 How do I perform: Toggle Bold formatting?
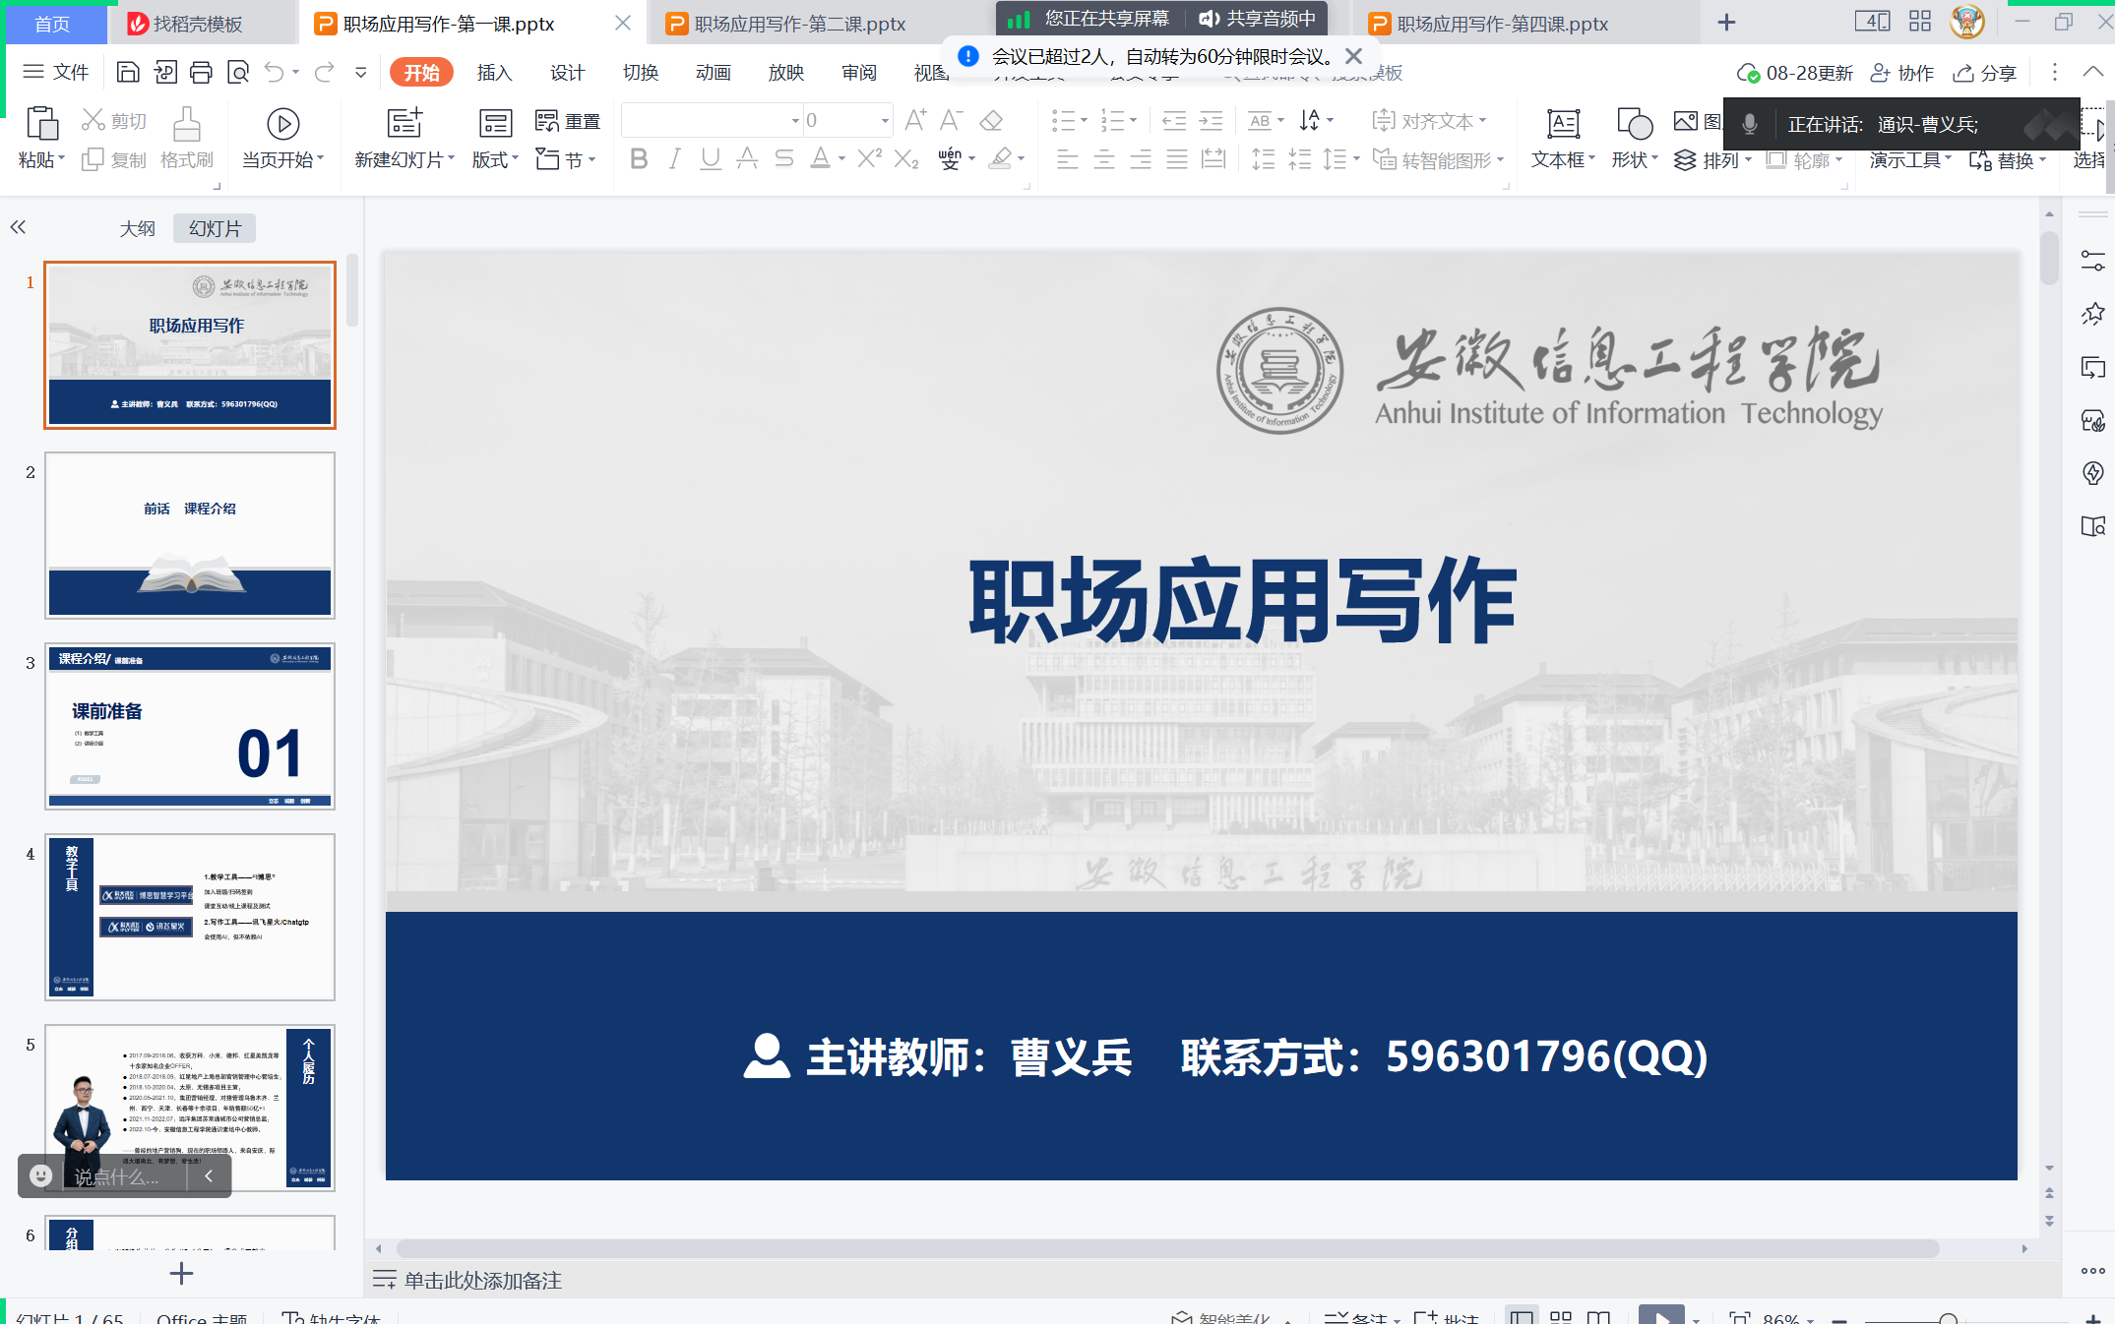(x=639, y=158)
